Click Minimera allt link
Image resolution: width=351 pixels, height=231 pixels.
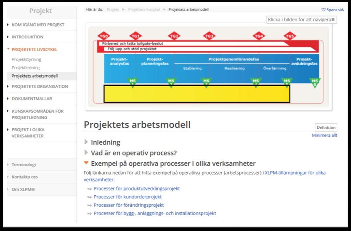pyautogui.click(x=325, y=135)
